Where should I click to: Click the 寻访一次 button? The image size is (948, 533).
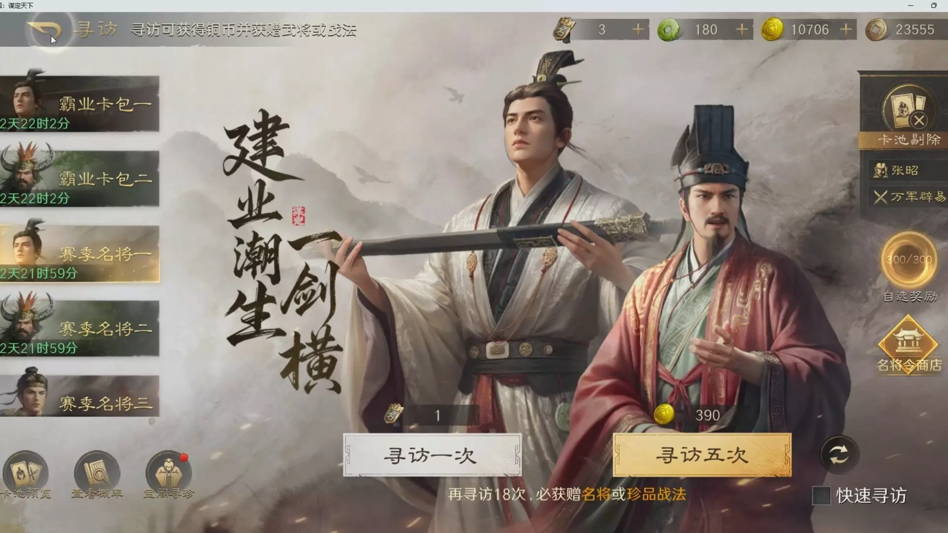(432, 455)
